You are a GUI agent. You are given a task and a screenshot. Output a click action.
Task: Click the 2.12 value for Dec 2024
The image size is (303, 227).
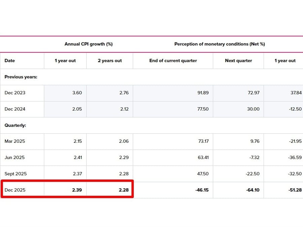(124, 109)
